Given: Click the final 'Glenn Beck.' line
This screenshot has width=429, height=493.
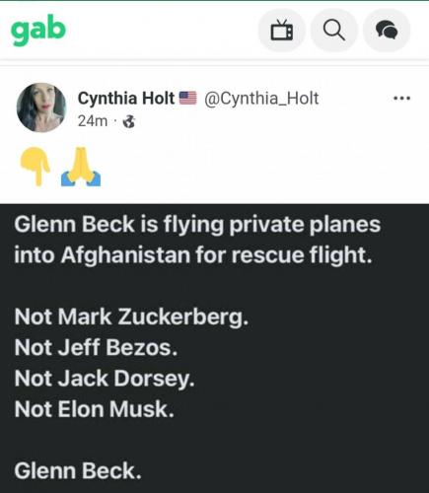Looking at the screenshot, I should point(78,470).
